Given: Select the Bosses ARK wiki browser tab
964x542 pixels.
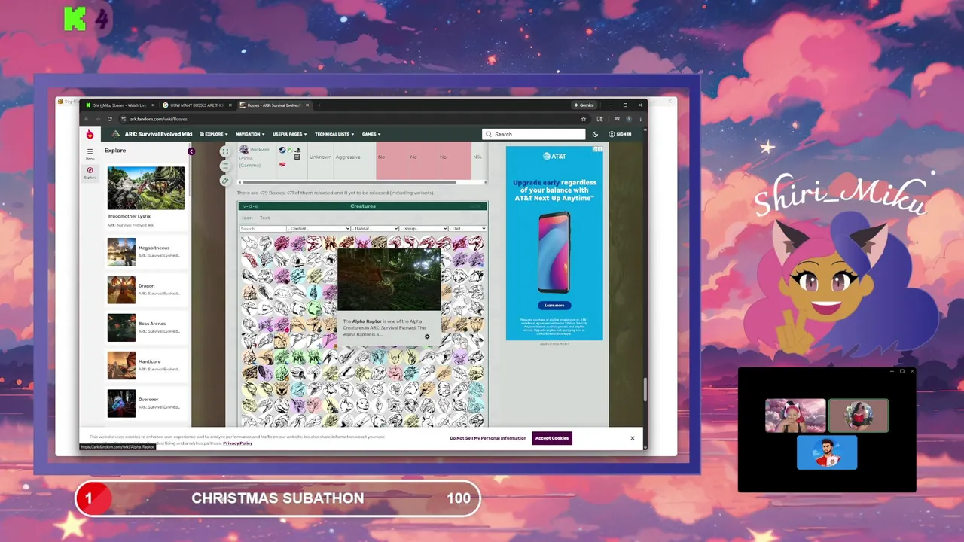Looking at the screenshot, I should tap(275, 105).
